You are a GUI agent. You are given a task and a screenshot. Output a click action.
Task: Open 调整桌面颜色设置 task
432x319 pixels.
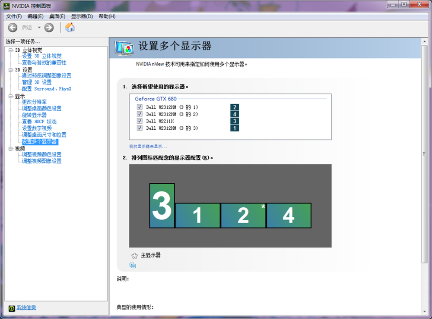tap(41, 109)
